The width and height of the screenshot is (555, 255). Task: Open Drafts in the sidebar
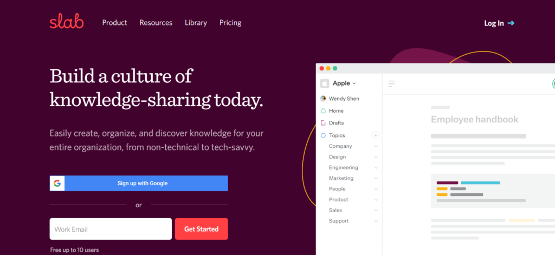(x=336, y=123)
